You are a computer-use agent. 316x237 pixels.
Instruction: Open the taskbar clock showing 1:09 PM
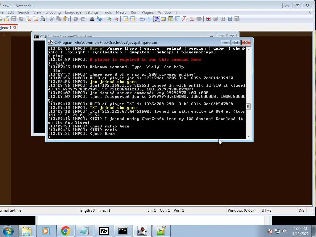pyautogui.click(x=300, y=231)
